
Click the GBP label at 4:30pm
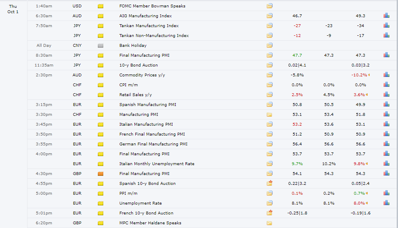(77, 173)
